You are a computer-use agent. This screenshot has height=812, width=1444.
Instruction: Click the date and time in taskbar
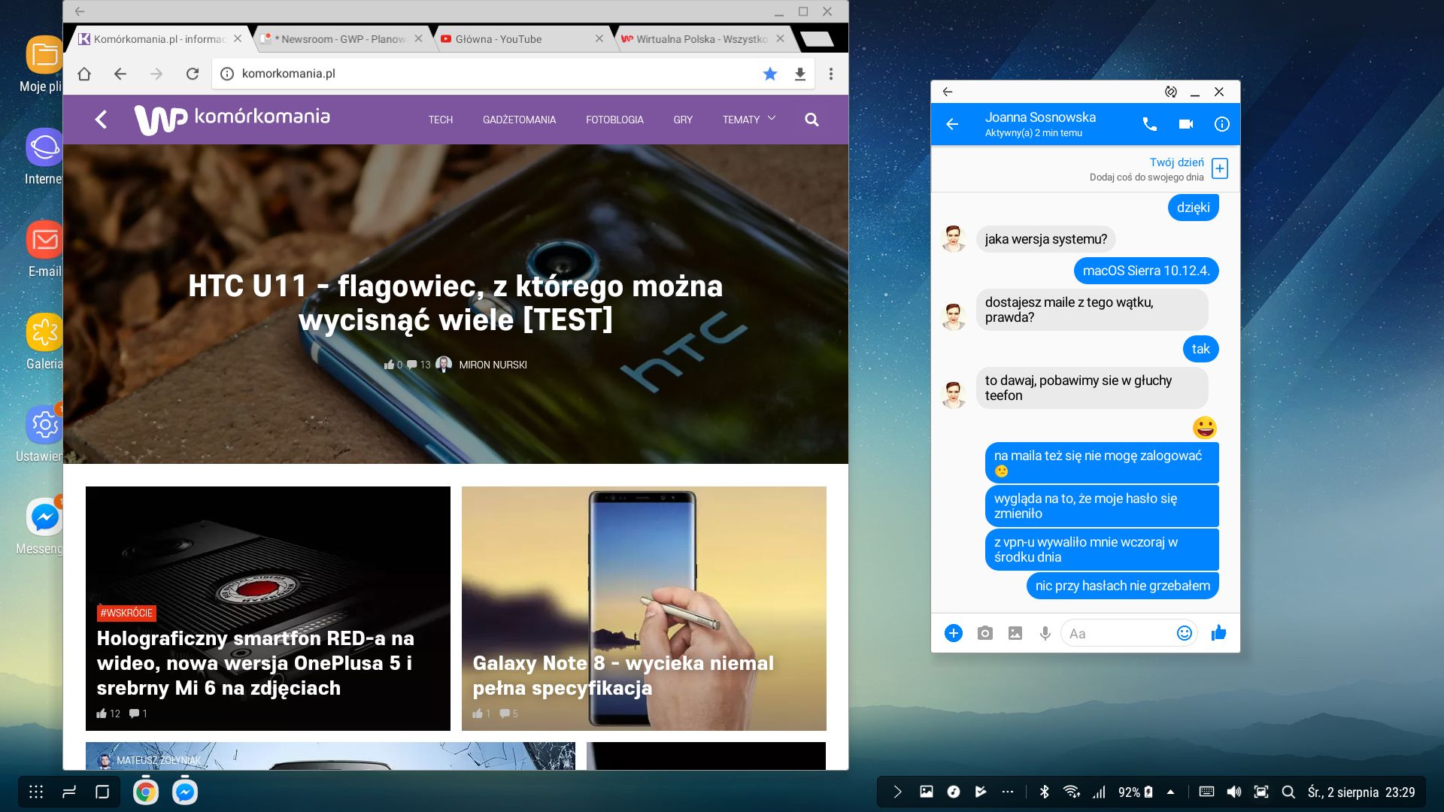[x=1361, y=792]
